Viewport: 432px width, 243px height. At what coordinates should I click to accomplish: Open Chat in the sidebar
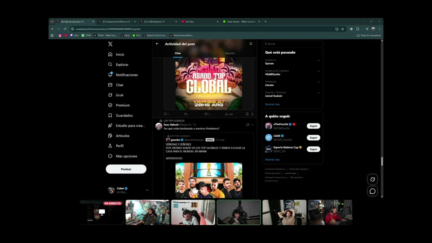[x=115, y=85]
